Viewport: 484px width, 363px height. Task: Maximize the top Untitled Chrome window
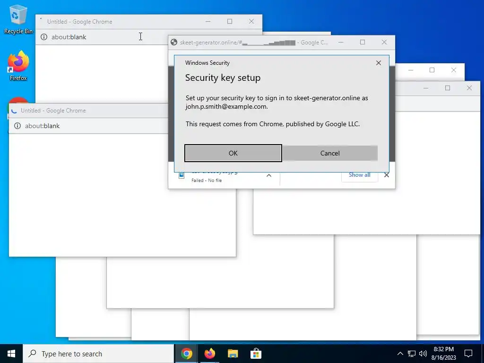[x=230, y=21]
